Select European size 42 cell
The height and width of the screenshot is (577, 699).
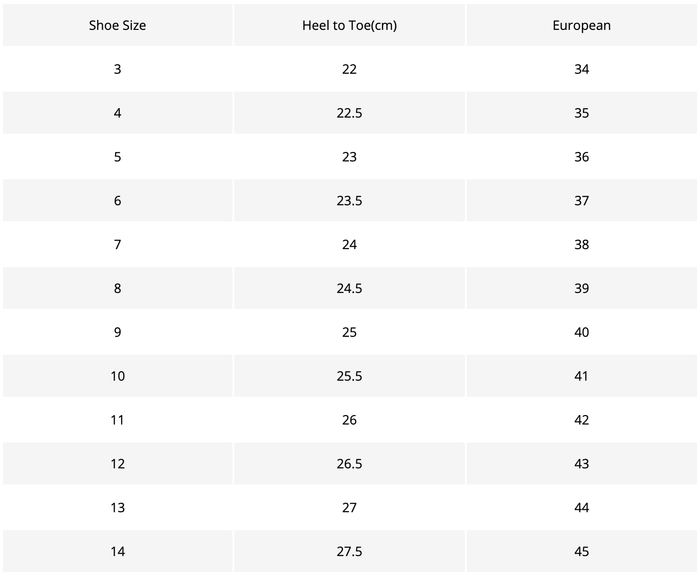(x=581, y=420)
